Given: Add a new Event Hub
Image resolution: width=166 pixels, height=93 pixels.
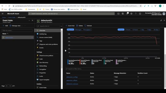Looking at the screenshot, I should pos(70,26).
